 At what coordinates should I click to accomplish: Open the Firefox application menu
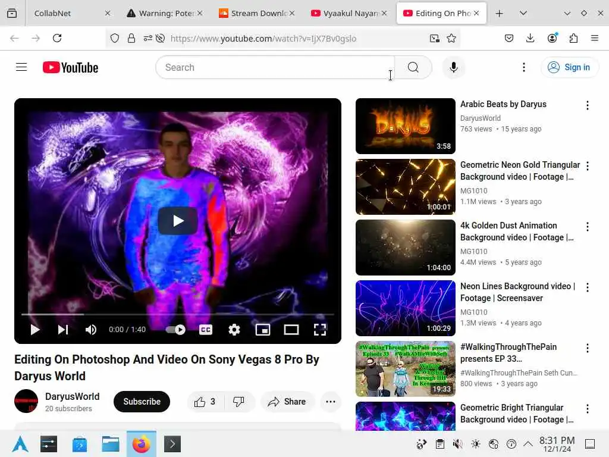[x=595, y=38]
